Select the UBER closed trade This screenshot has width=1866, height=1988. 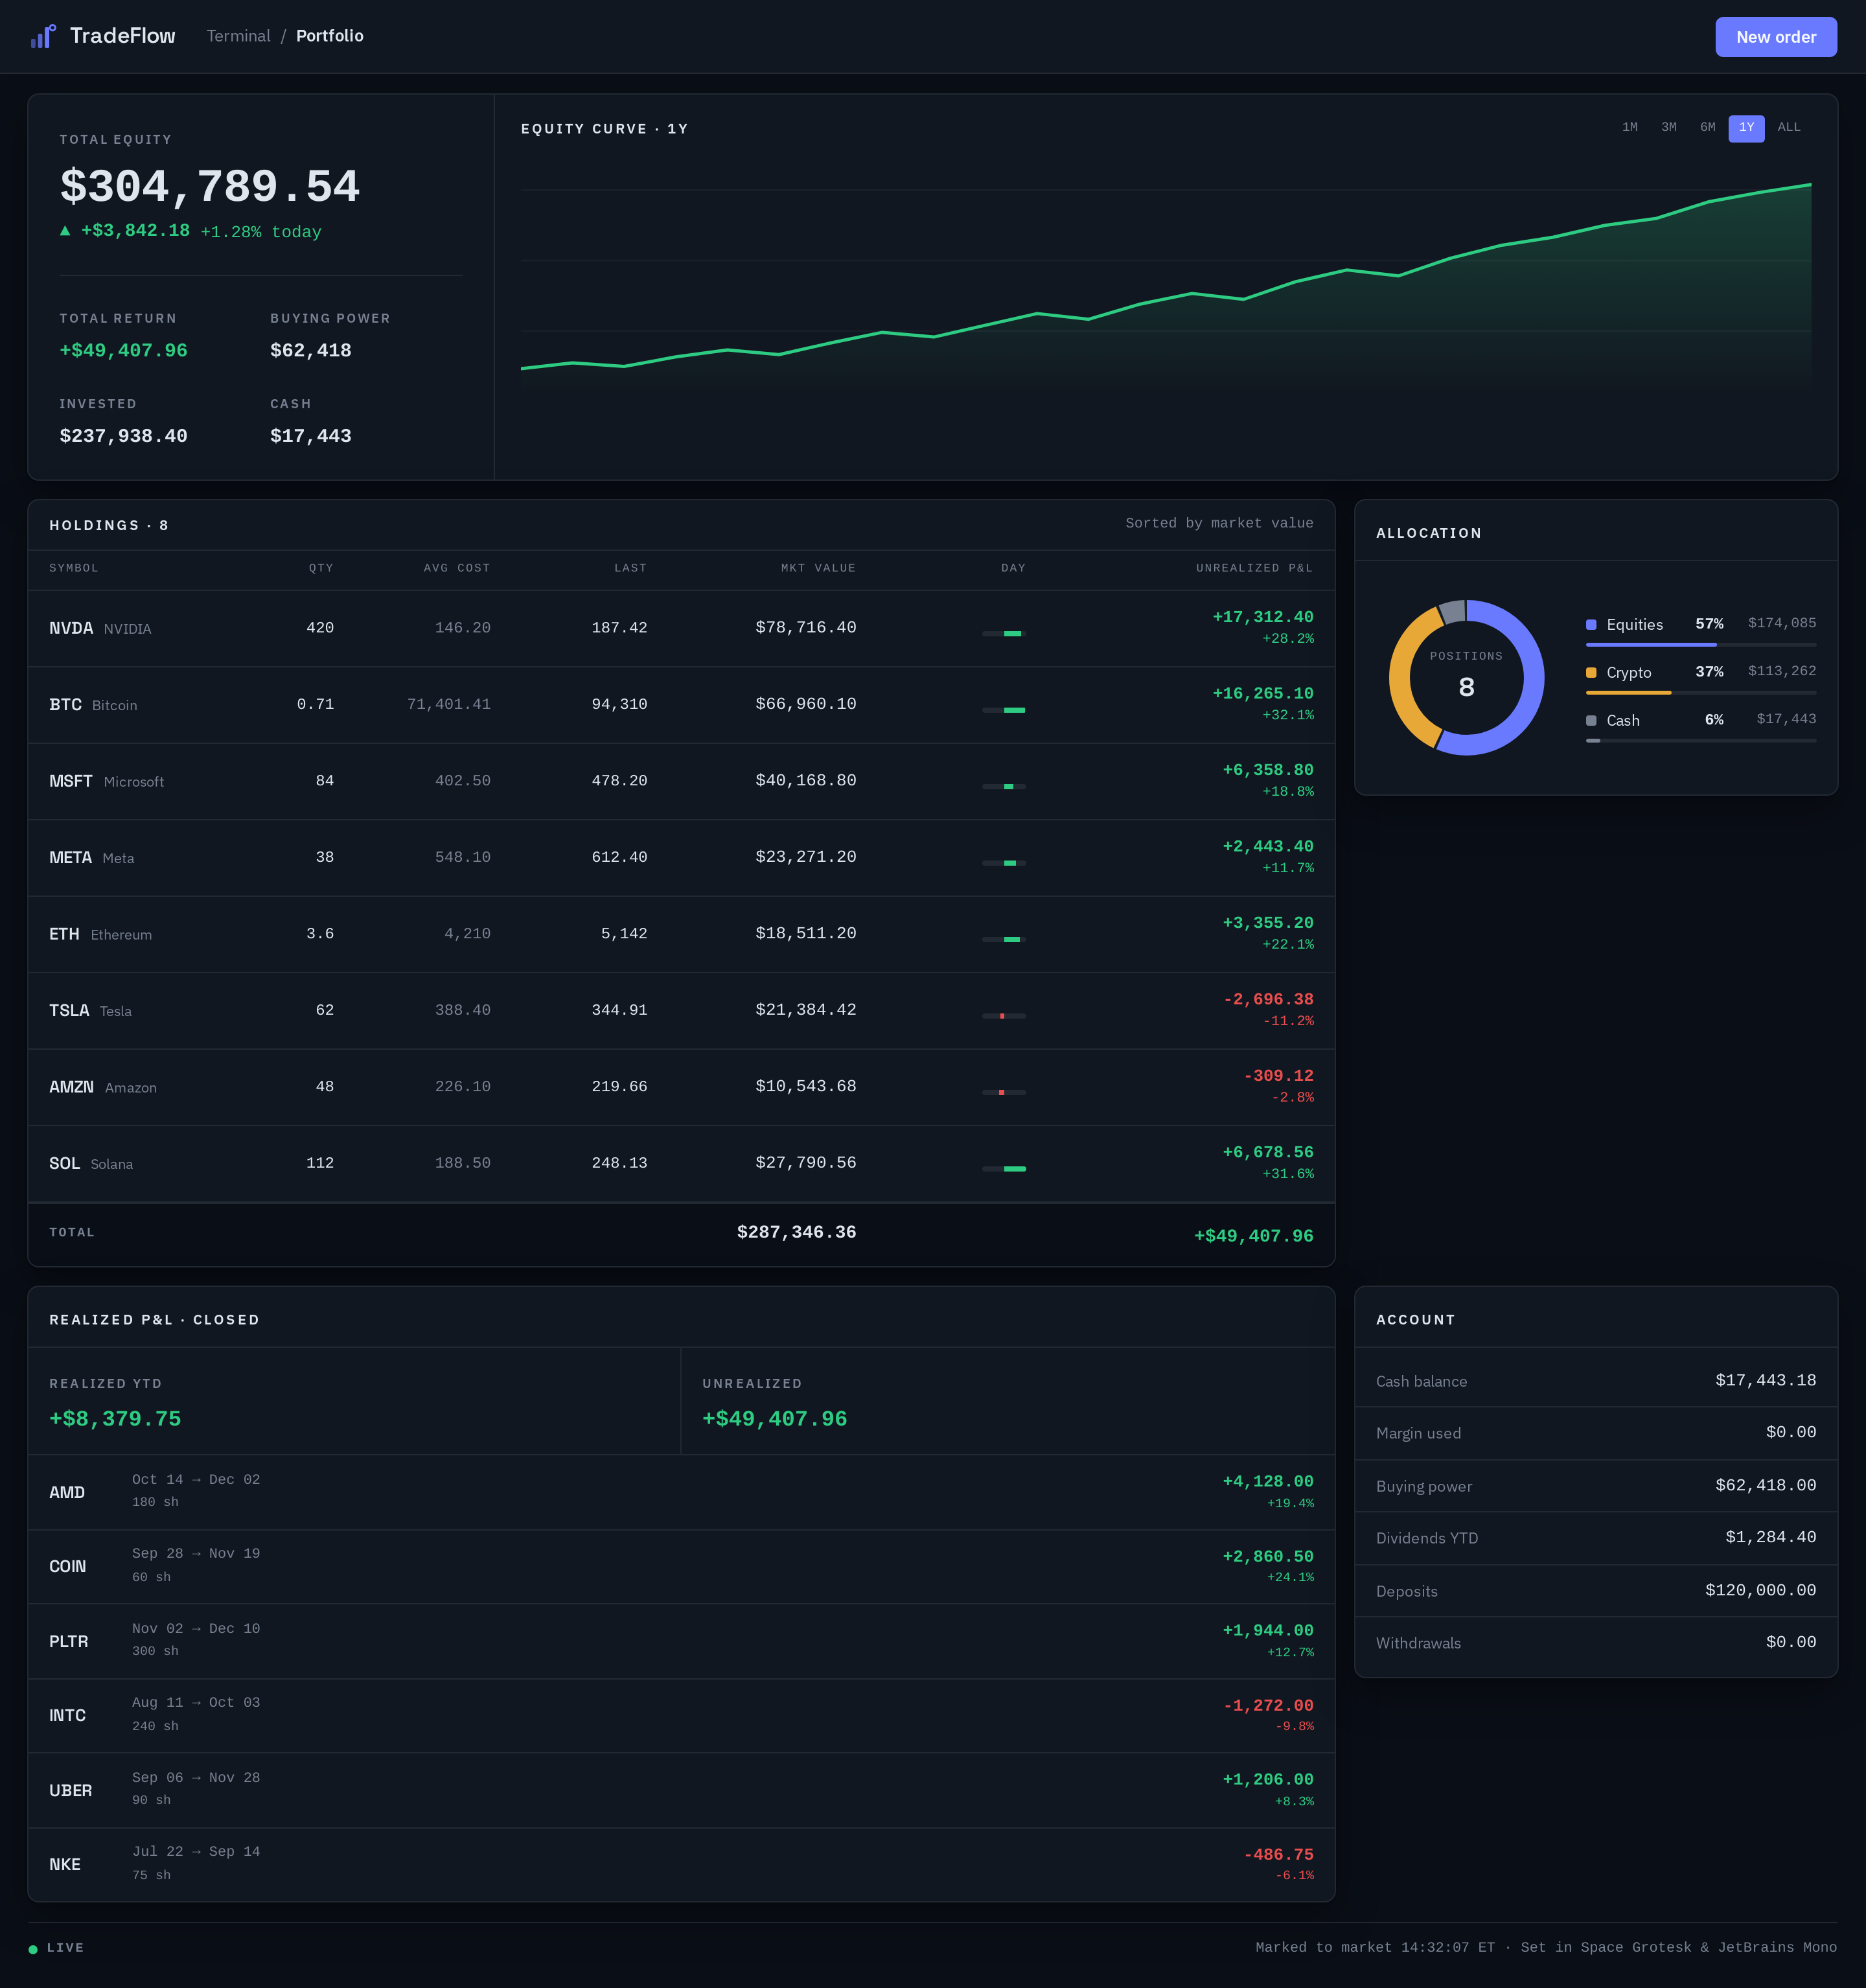tap(681, 1791)
